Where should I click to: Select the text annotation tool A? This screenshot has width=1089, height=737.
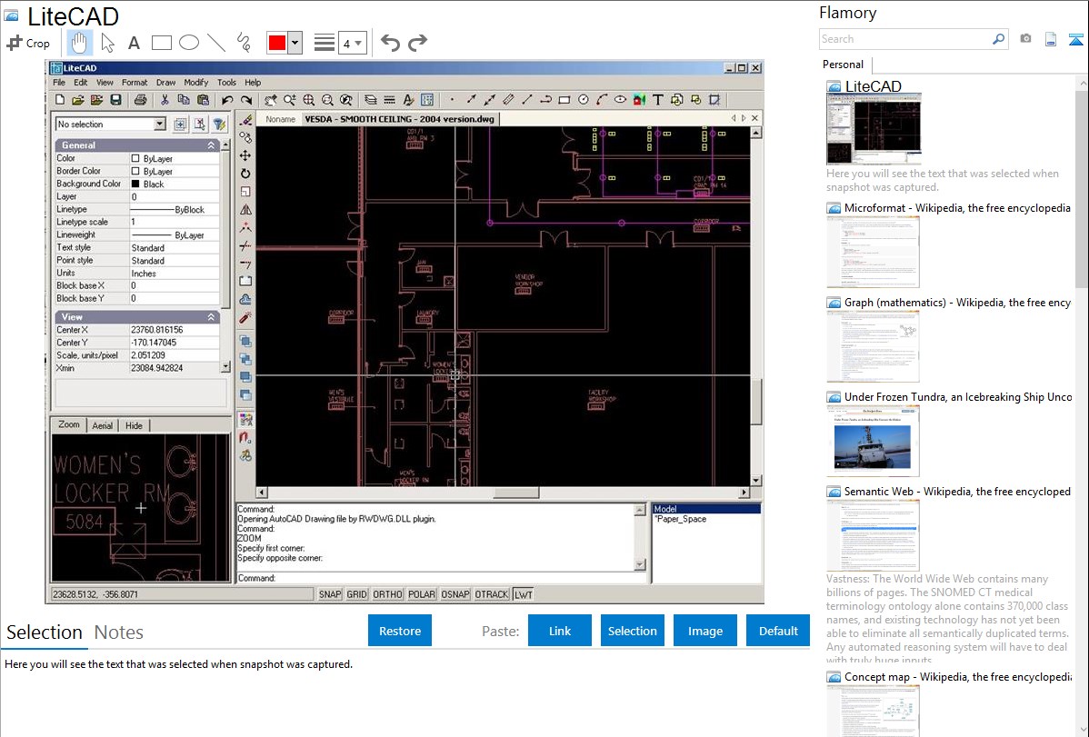pyautogui.click(x=134, y=43)
